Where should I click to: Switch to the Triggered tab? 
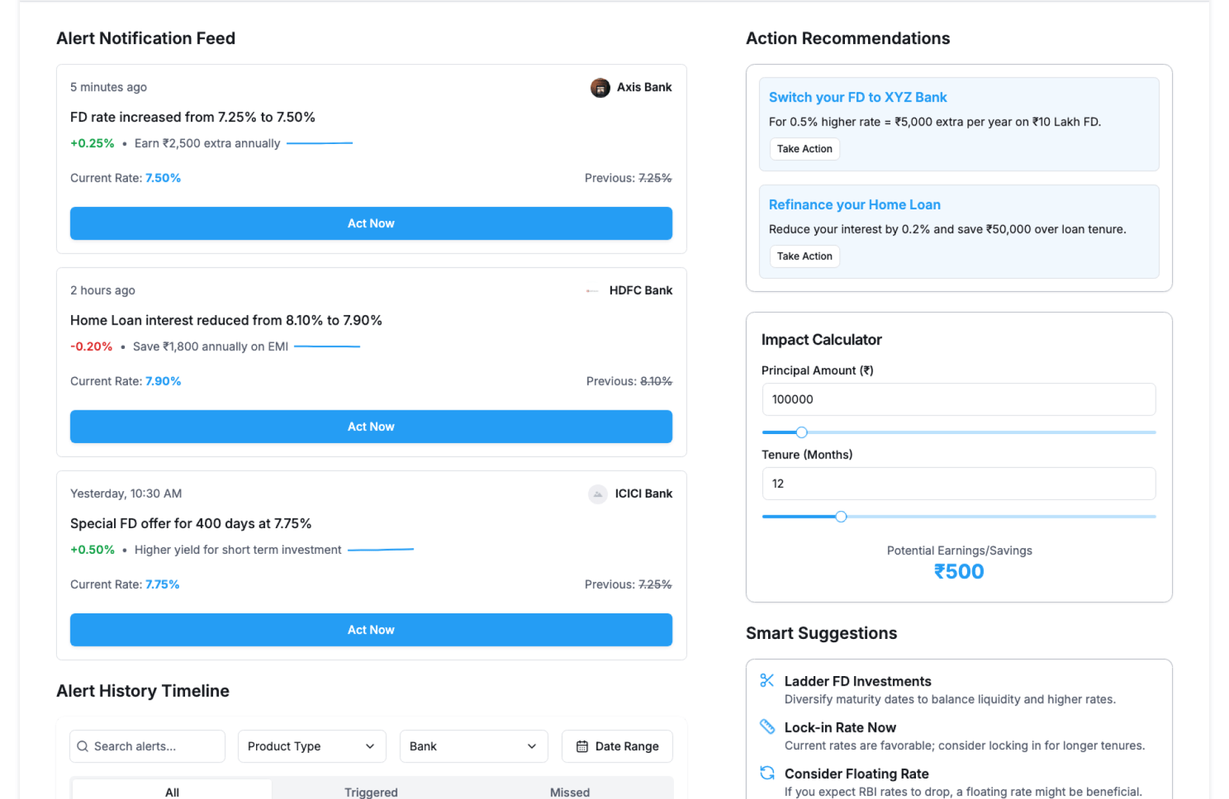(x=371, y=791)
